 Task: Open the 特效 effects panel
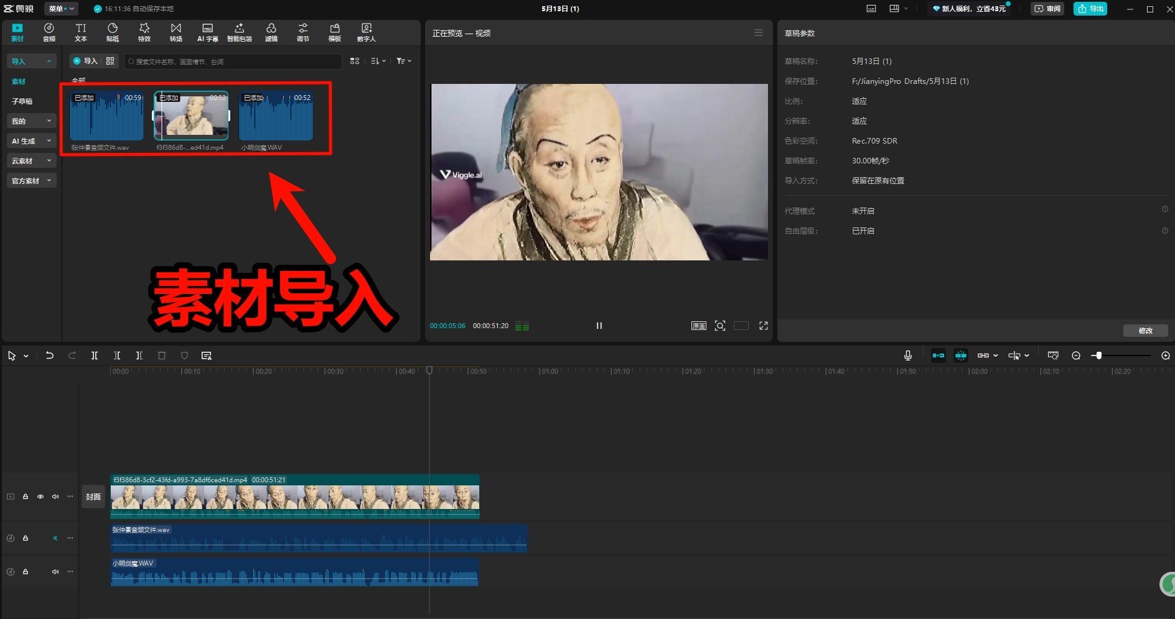pyautogui.click(x=144, y=32)
